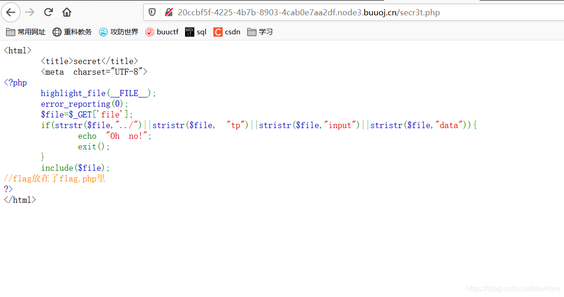Go back to the previous page
The image size is (564, 297).
pos(11,13)
